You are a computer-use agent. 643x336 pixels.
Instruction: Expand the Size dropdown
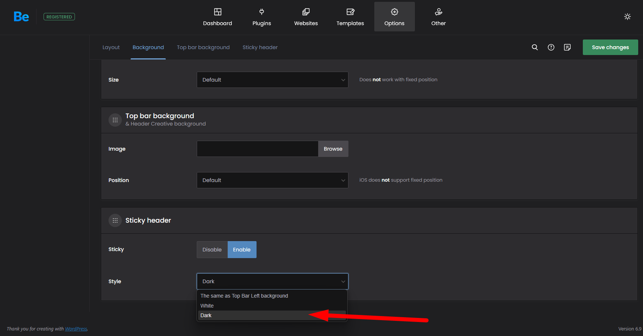(x=272, y=80)
